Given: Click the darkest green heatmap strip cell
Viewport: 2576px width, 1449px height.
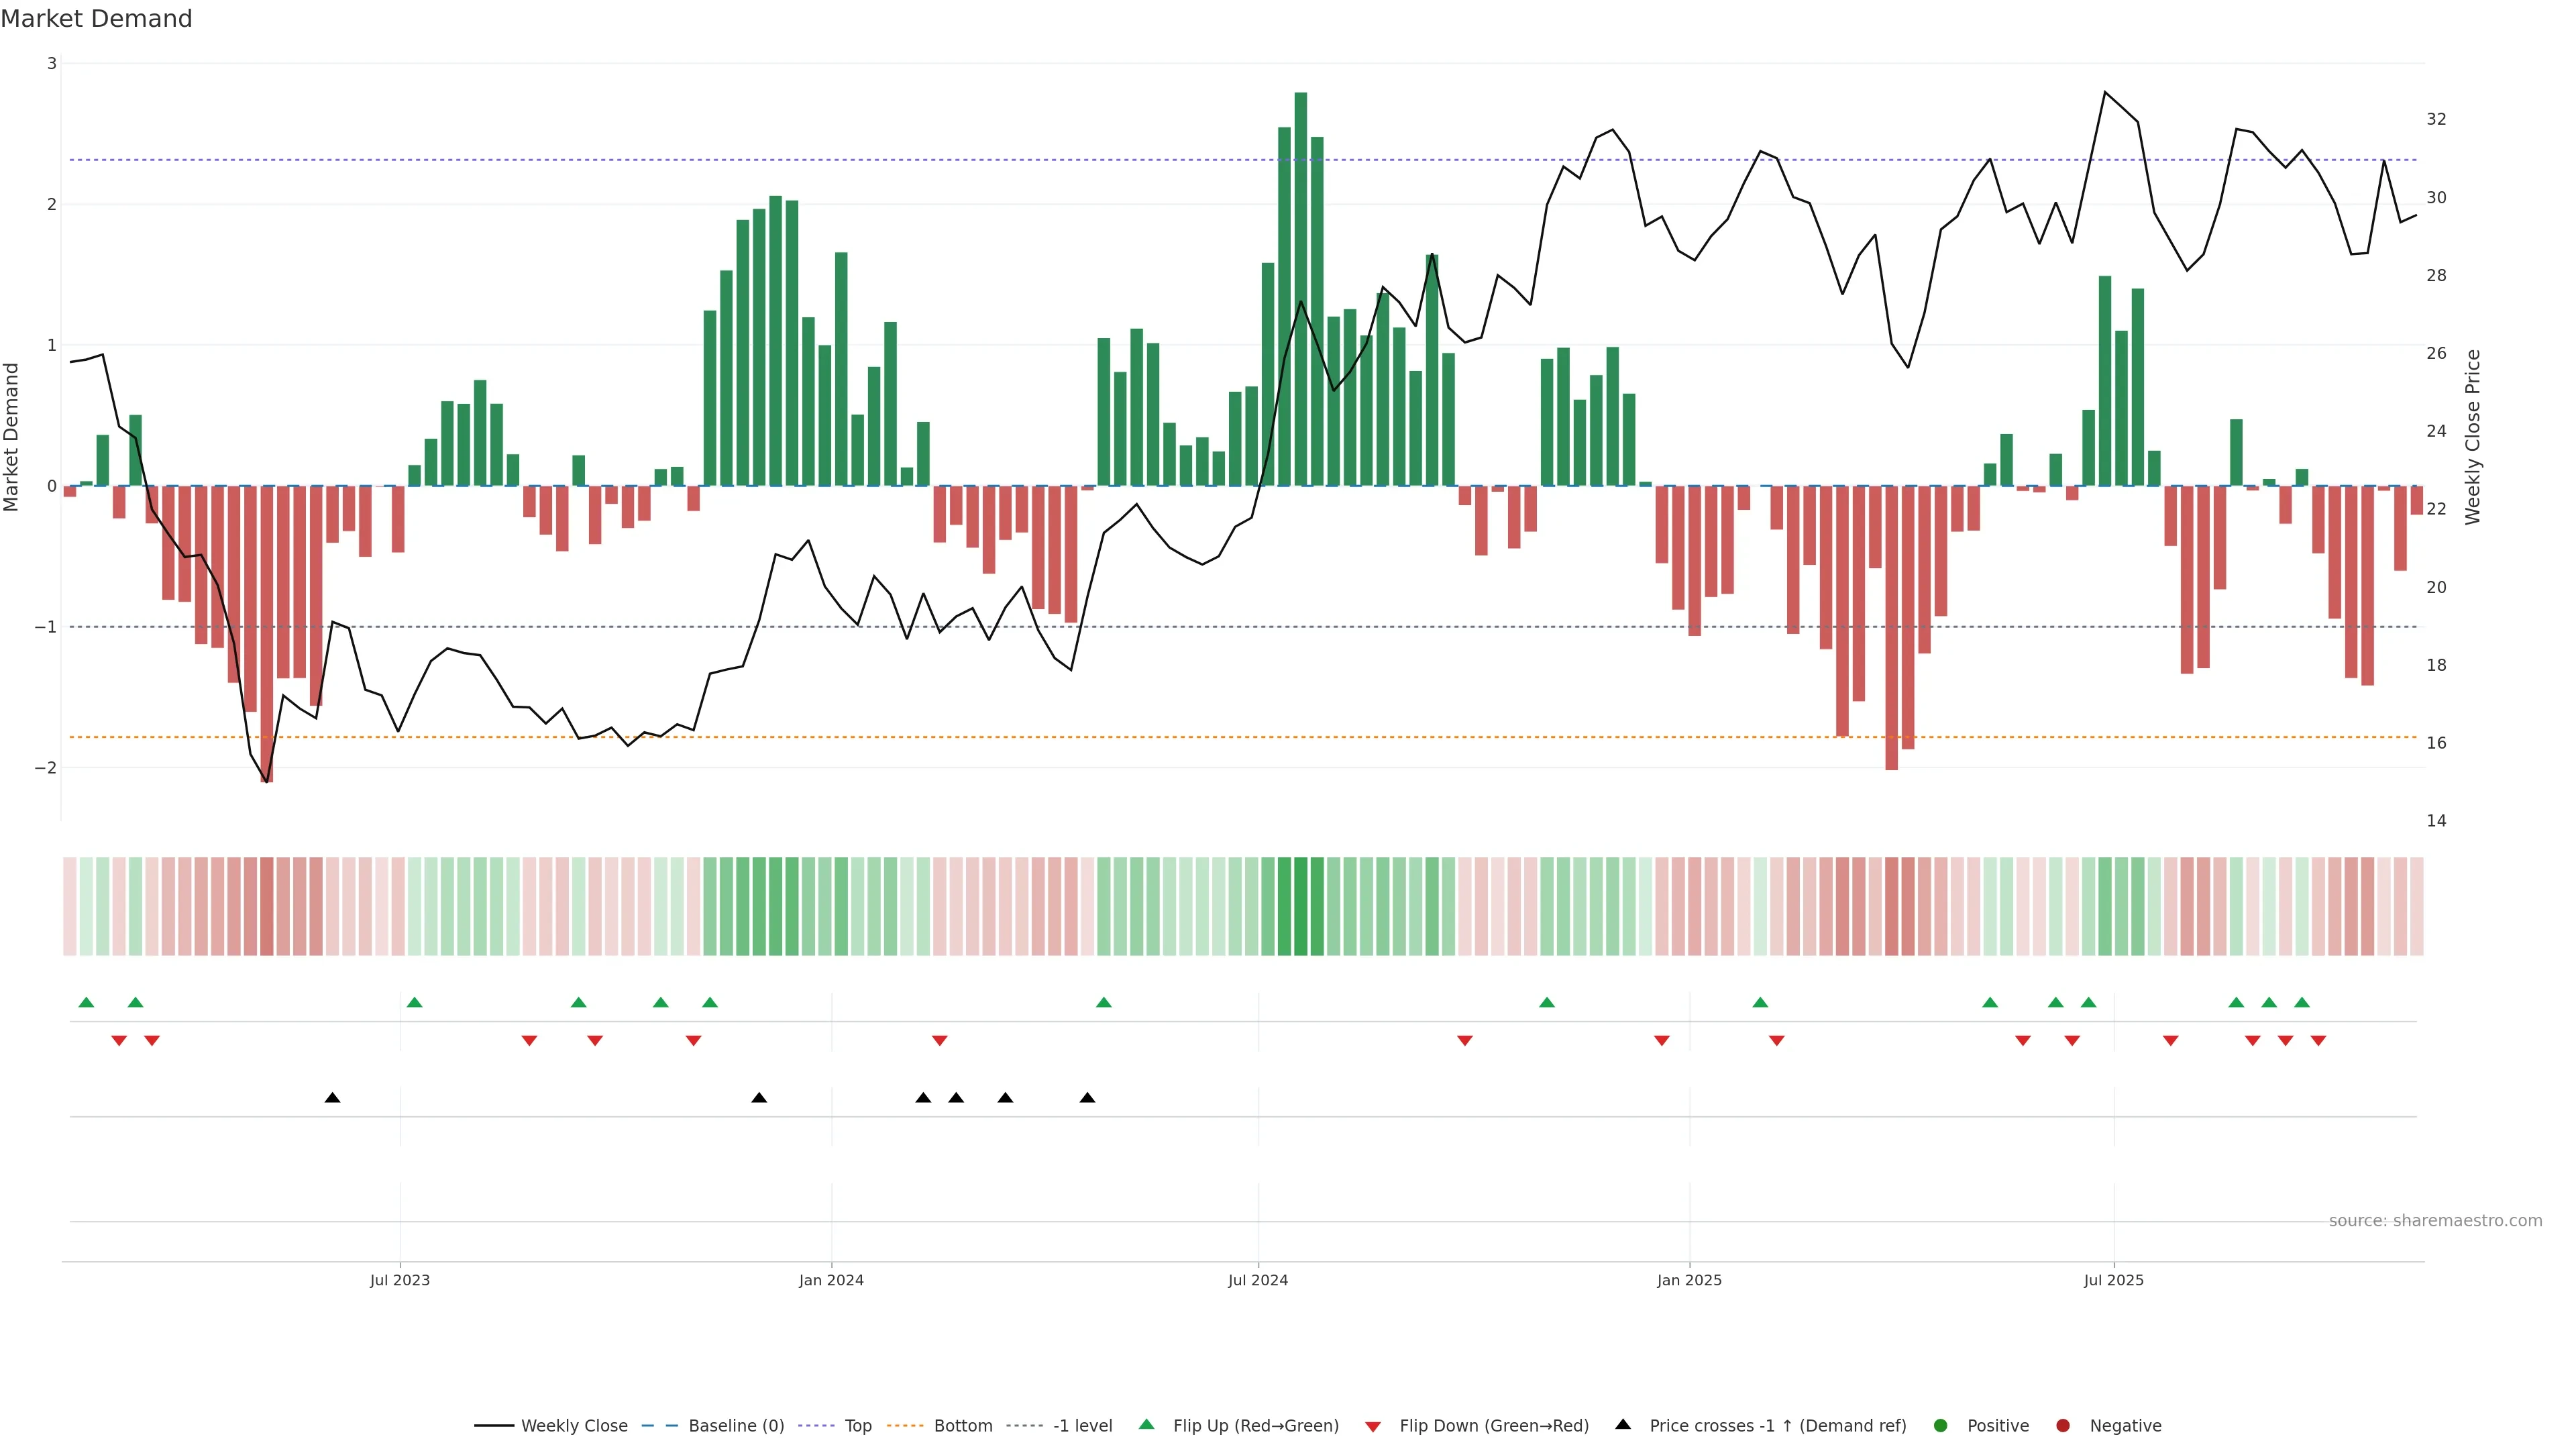Looking at the screenshot, I should point(1300,906).
